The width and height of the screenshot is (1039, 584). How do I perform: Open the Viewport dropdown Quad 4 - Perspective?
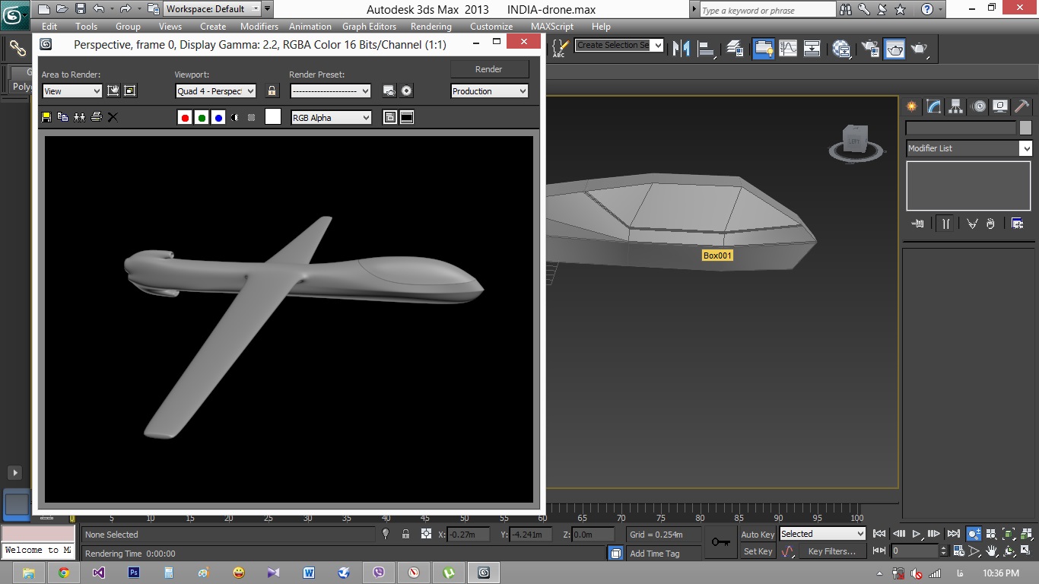coord(215,91)
